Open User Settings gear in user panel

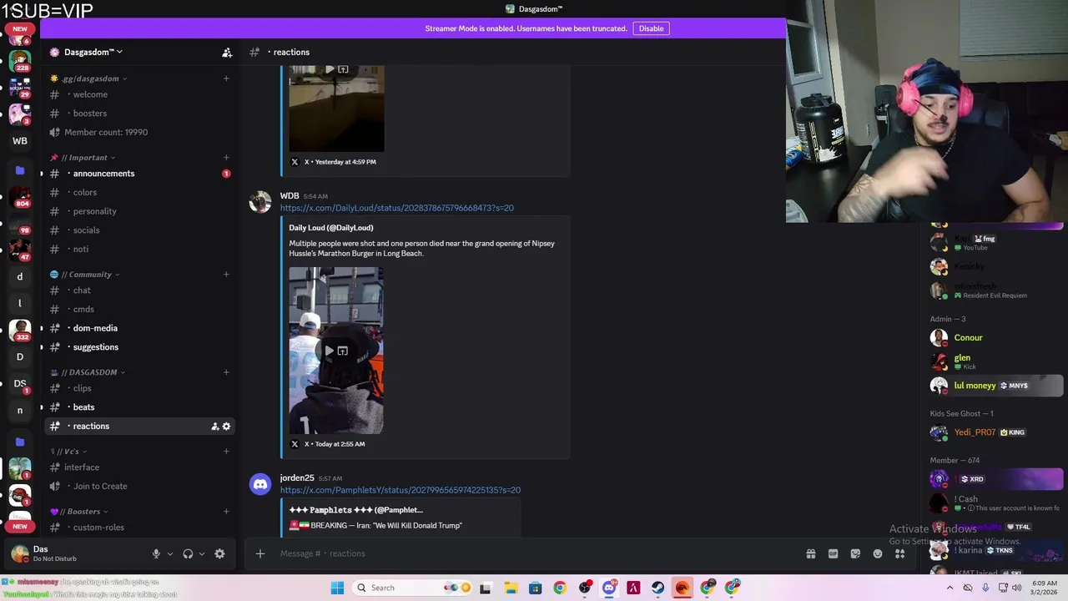(x=219, y=554)
